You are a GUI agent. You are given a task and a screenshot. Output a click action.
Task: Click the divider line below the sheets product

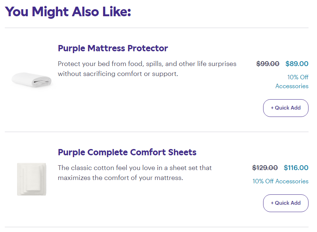pyautogui.click(x=157, y=227)
